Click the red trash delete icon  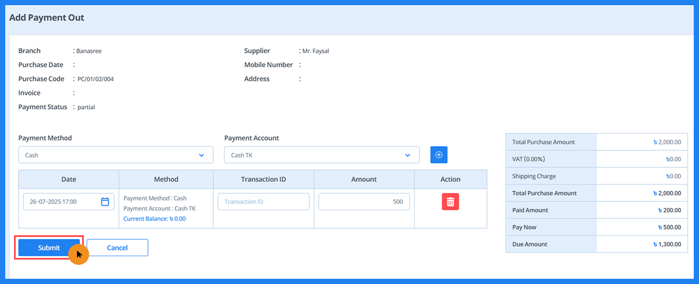(450, 202)
